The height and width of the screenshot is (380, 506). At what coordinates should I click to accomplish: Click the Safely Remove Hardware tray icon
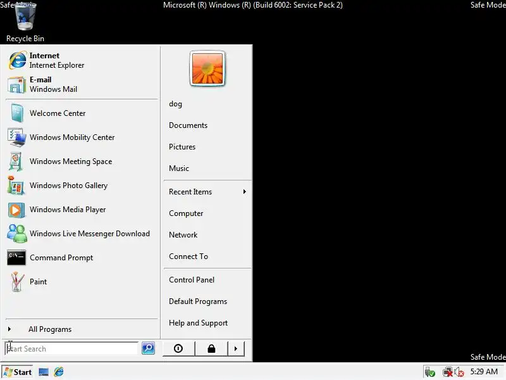430,372
